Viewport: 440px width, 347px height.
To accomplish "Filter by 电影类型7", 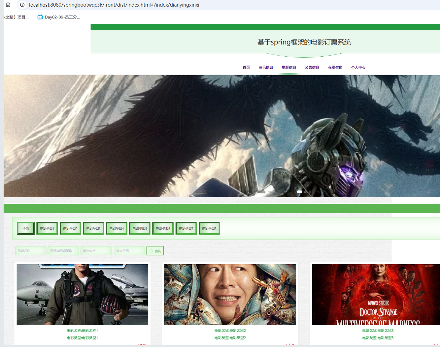I will coord(186,228).
